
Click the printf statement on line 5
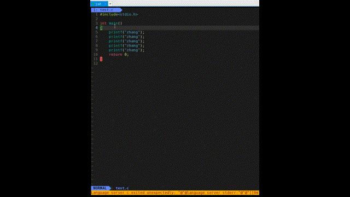(x=126, y=32)
